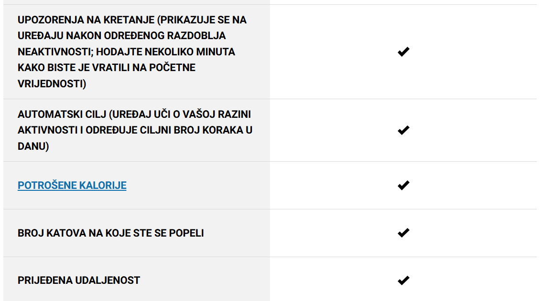Select the UPOZORENJA NA KRETANJE heading line
This screenshot has height=301, width=542.
(132, 20)
